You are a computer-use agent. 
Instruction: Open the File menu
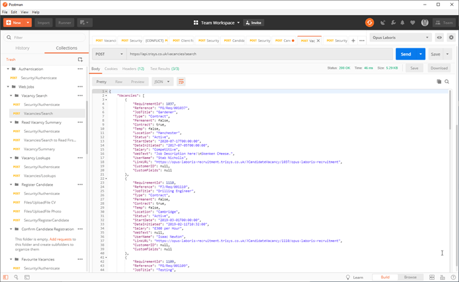pos(5,12)
